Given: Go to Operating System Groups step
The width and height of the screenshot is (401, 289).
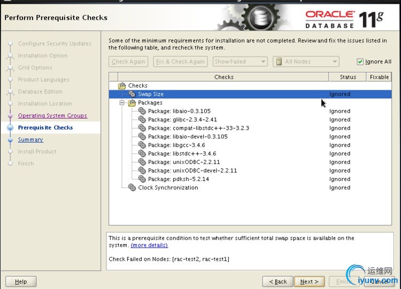Looking at the screenshot, I should (x=52, y=115).
